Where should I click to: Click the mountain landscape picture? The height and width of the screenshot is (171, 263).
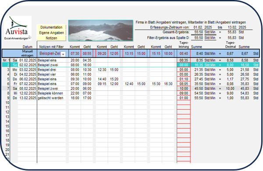pyautogui.click(x=101, y=31)
